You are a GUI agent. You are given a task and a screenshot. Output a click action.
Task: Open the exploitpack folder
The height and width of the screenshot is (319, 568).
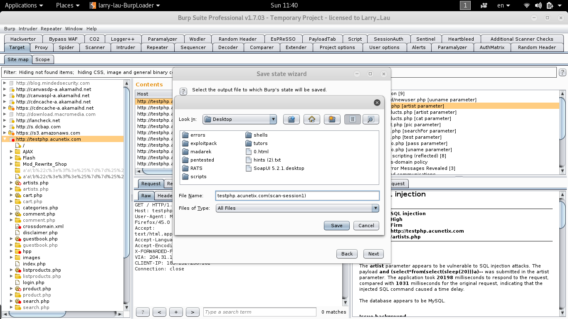click(200, 143)
